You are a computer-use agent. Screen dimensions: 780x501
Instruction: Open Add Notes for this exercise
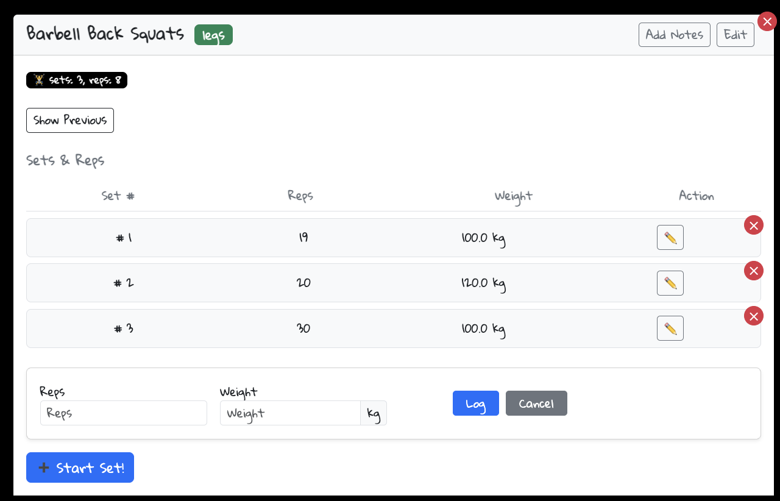[x=674, y=35]
